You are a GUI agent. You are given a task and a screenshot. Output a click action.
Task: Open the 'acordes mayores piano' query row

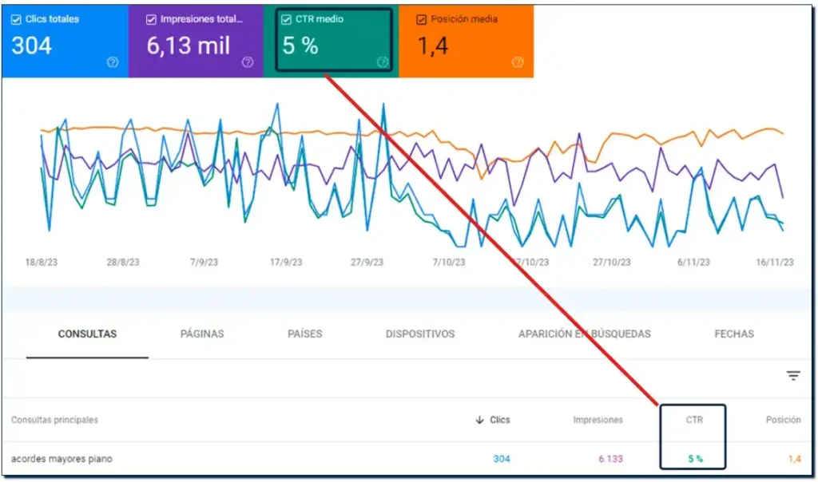pos(407,459)
